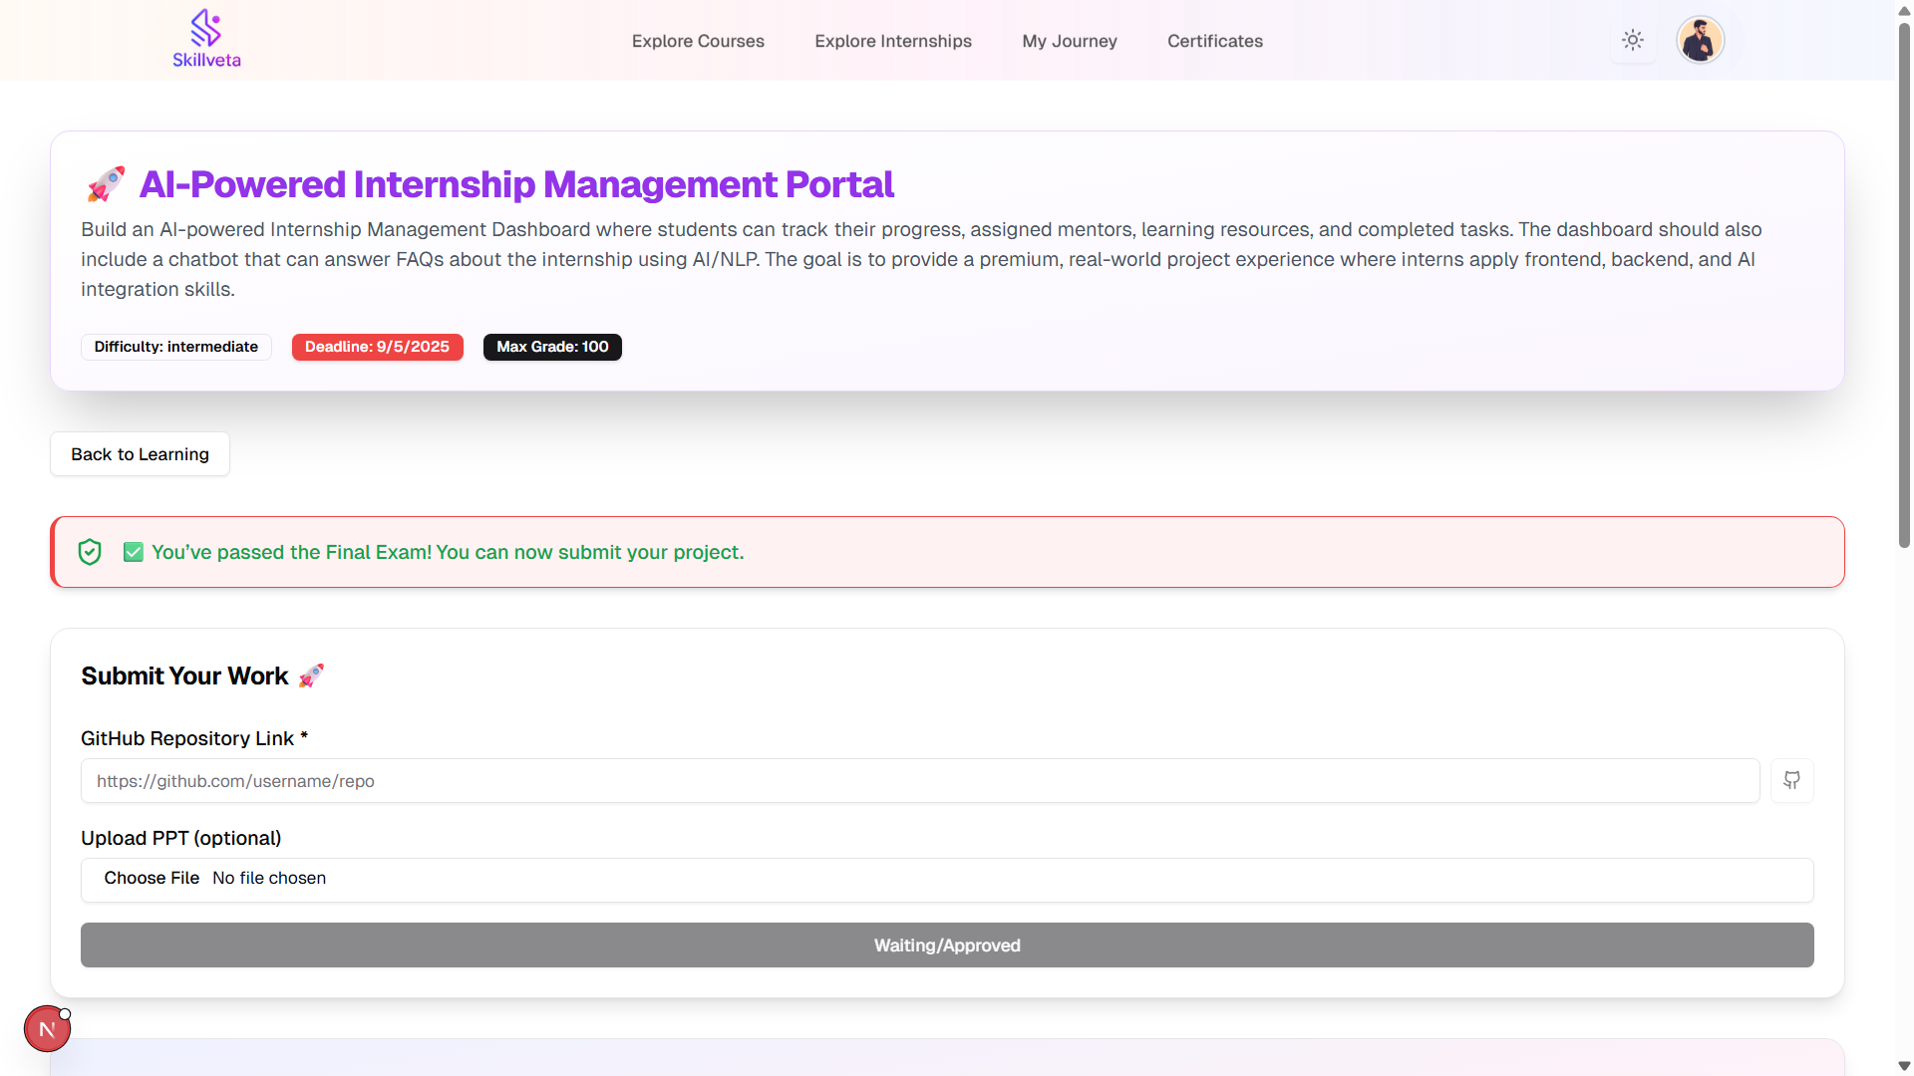This screenshot has height=1076, width=1914.
Task: Toggle light/dark theme sun icon
Action: tap(1632, 41)
